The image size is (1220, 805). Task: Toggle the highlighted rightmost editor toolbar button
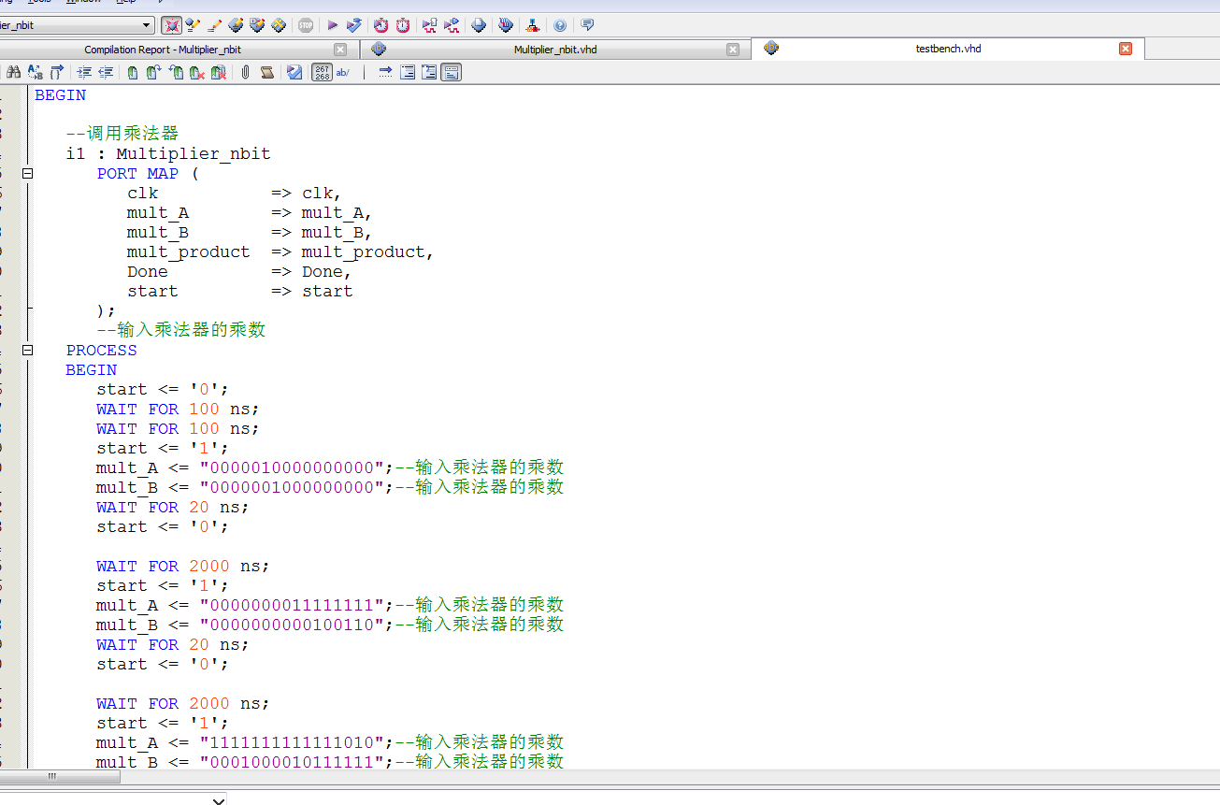click(x=451, y=72)
